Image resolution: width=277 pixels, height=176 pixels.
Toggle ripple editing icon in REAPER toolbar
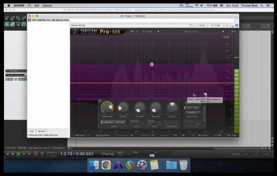click(18, 24)
